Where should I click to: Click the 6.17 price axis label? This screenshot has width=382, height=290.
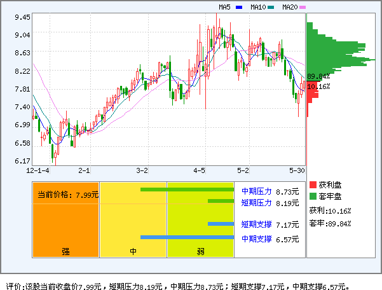[22, 161]
